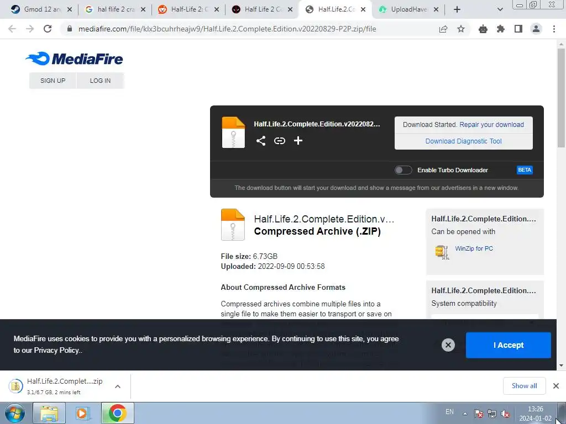Click the page vertical scrollbar thumb
This screenshot has width=566, height=424.
tap(561, 97)
